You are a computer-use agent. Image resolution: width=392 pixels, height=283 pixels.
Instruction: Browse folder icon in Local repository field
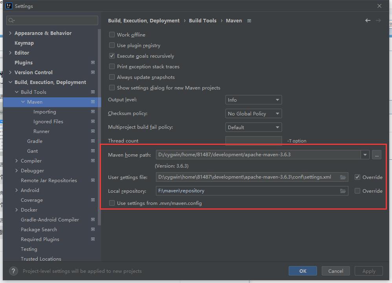click(x=343, y=191)
